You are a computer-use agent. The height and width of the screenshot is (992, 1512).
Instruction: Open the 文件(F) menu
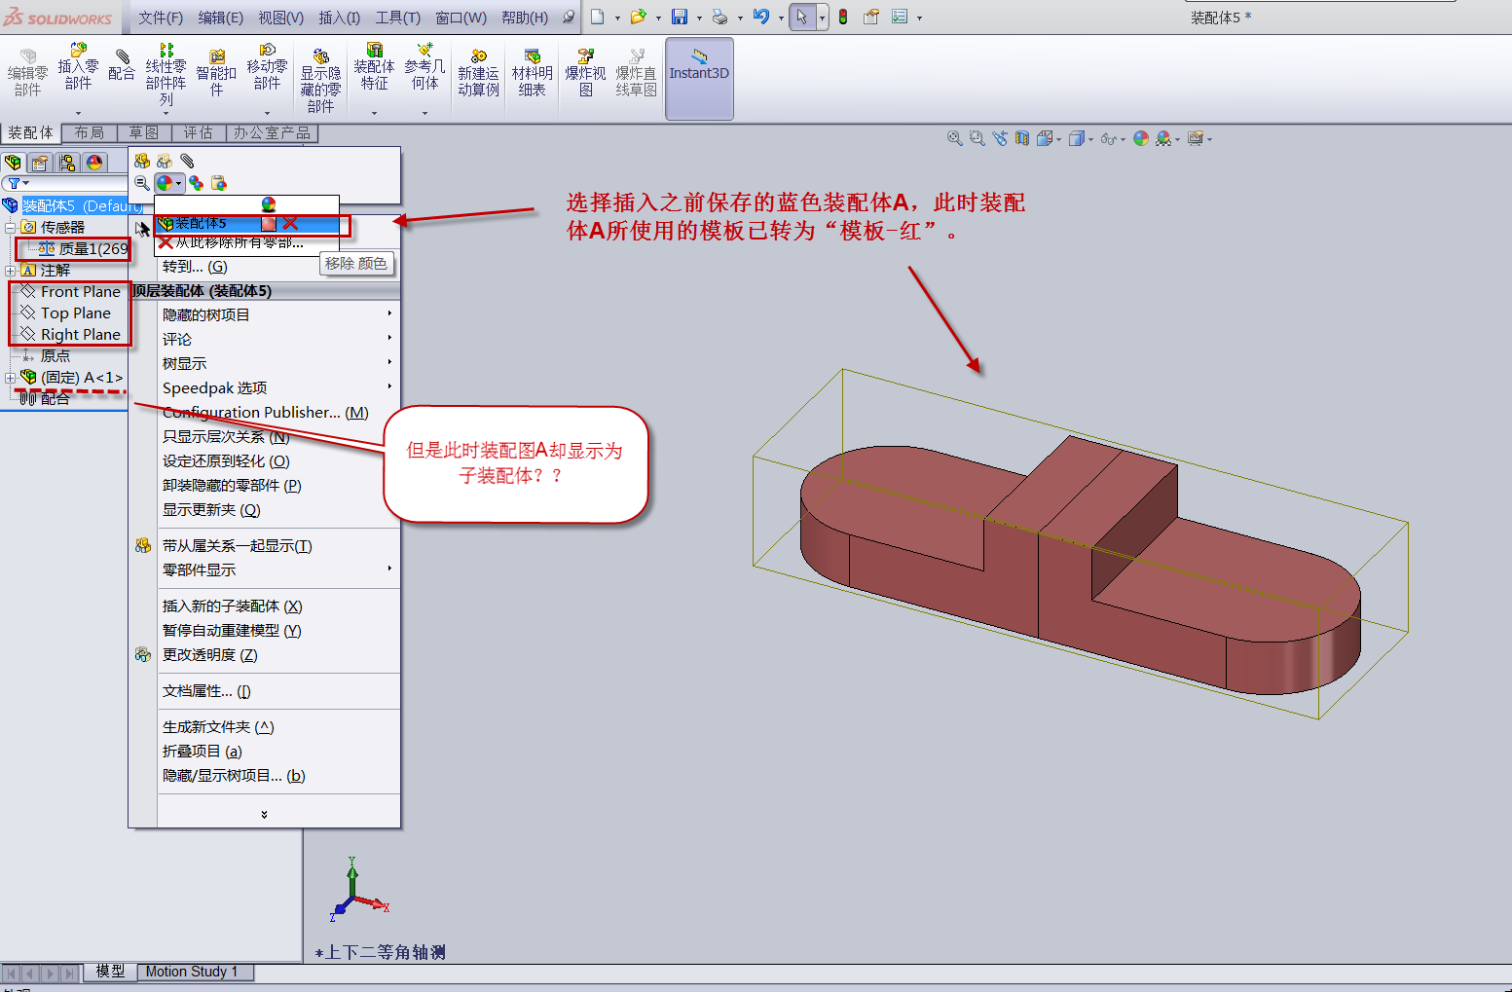(161, 18)
